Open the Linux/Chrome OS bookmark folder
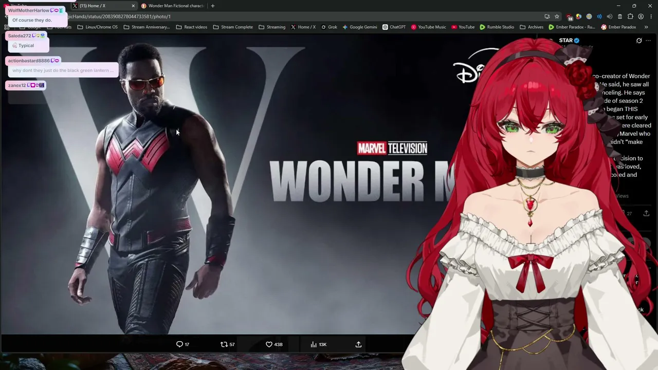The width and height of the screenshot is (658, 370). pyautogui.click(x=97, y=27)
